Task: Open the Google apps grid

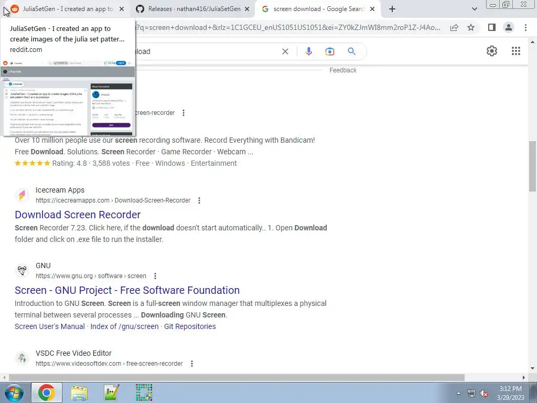Action: [x=516, y=51]
